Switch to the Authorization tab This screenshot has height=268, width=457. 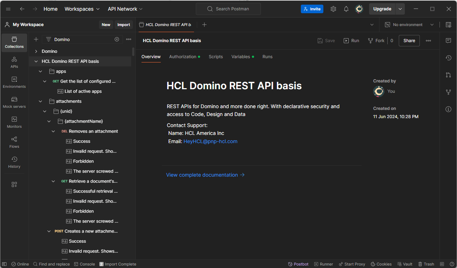point(183,57)
